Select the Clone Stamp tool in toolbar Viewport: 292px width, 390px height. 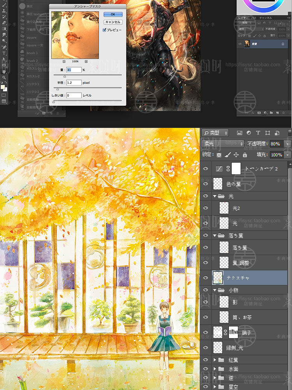[4, 11]
